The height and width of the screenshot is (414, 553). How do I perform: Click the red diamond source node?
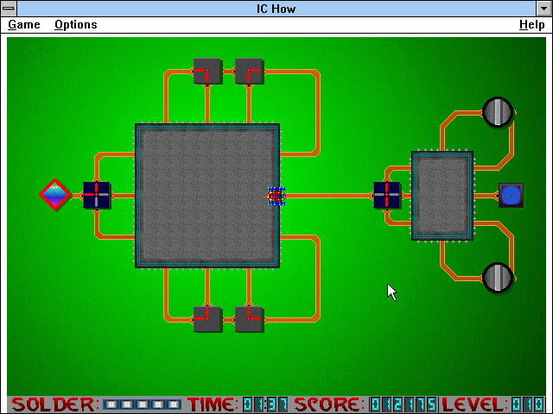click(x=54, y=195)
